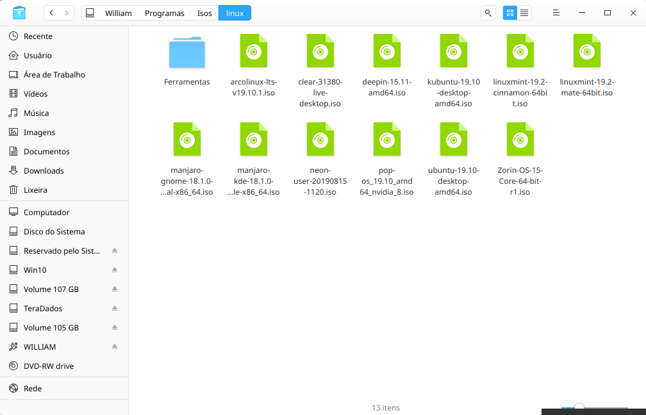The image size is (646, 415).
Task: Open DVD-RW drive in sidebar
Action: (x=64, y=366)
